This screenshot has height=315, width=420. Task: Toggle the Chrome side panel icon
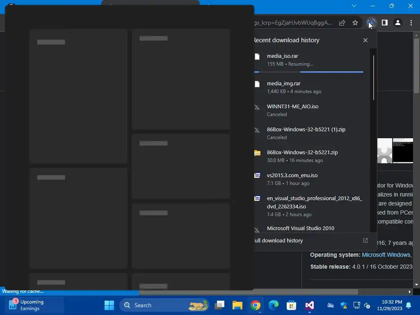(x=385, y=23)
